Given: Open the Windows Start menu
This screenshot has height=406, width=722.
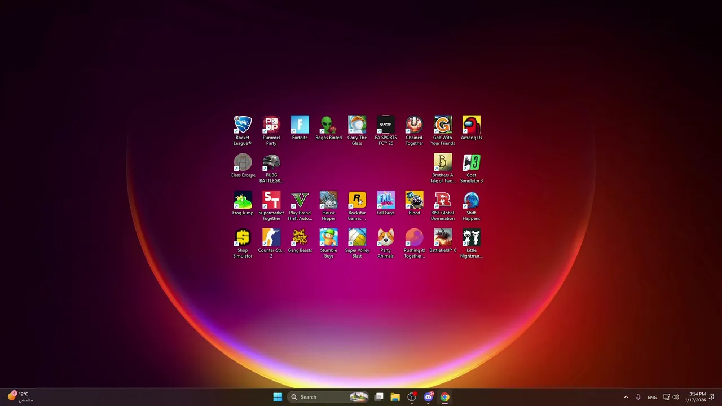Looking at the screenshot, I should pos(278,397).
